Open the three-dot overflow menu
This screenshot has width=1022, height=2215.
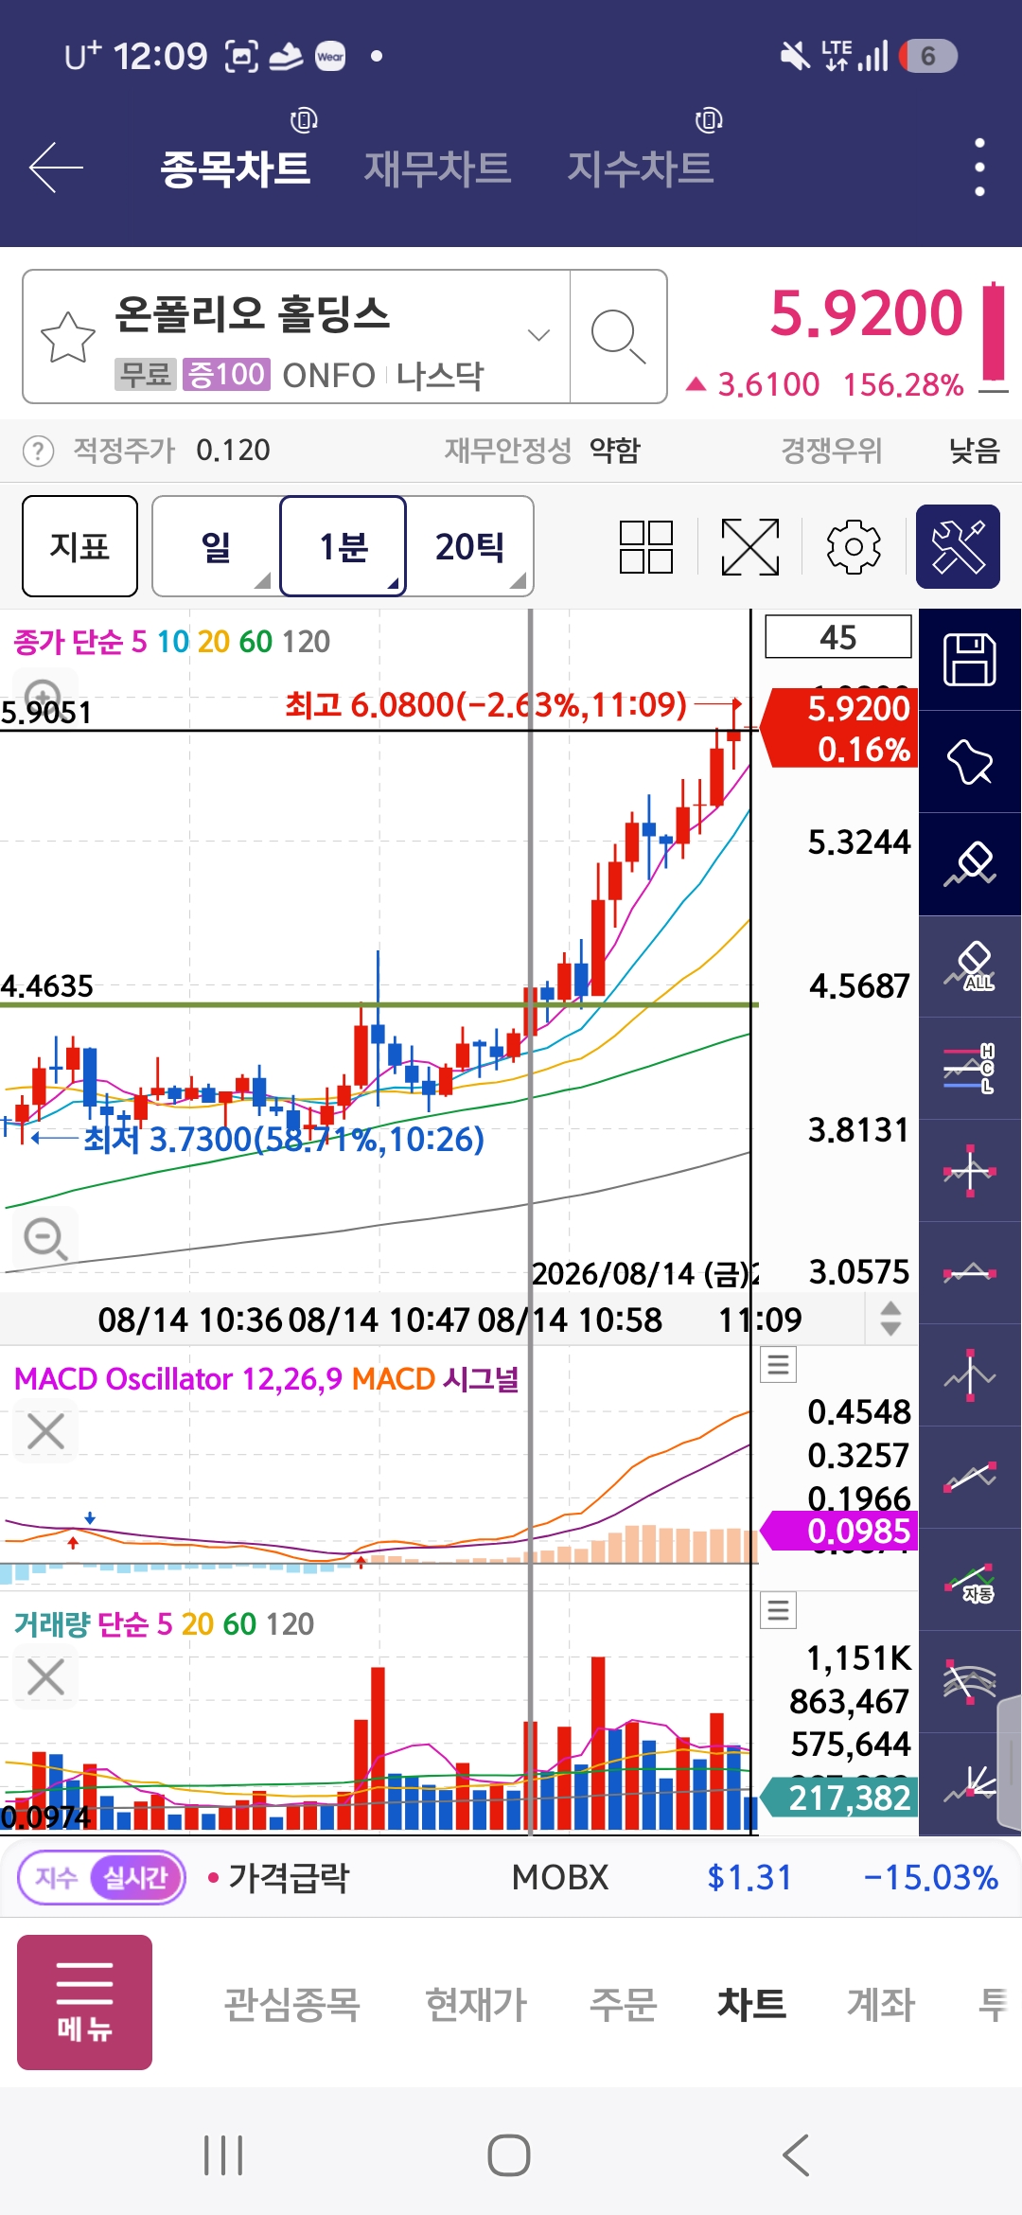(979, 168)
